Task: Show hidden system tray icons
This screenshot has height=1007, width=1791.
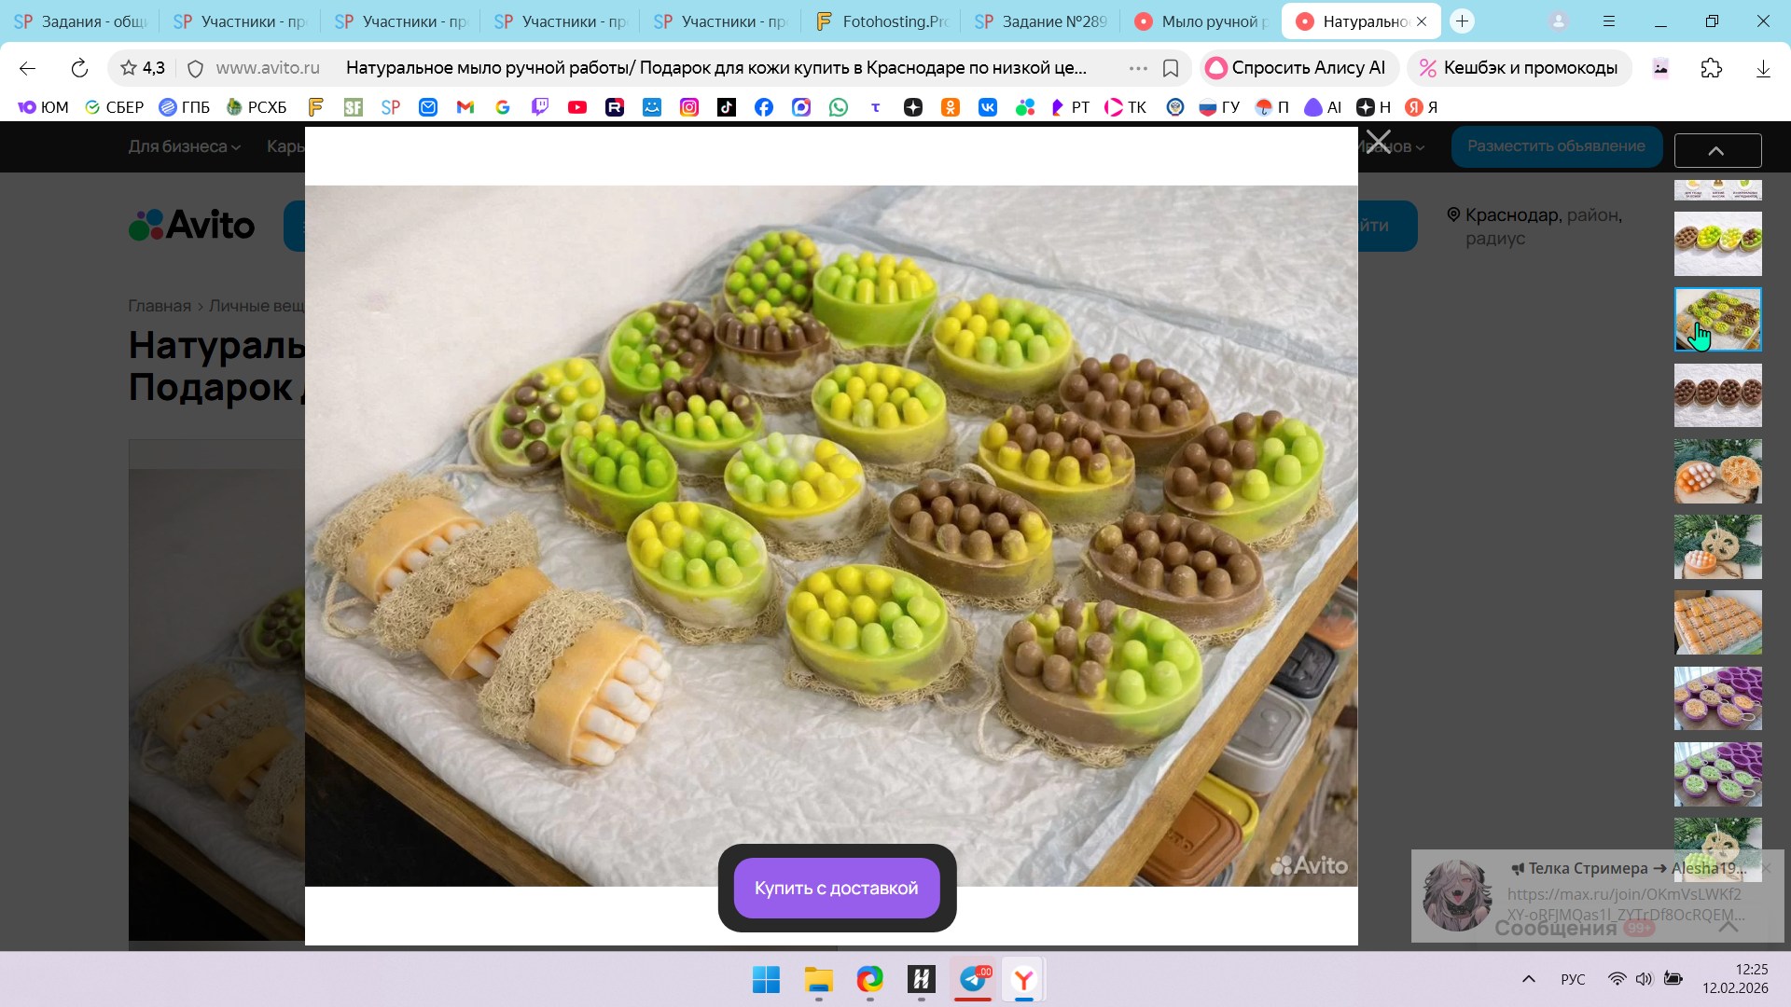Action: 1528,979
